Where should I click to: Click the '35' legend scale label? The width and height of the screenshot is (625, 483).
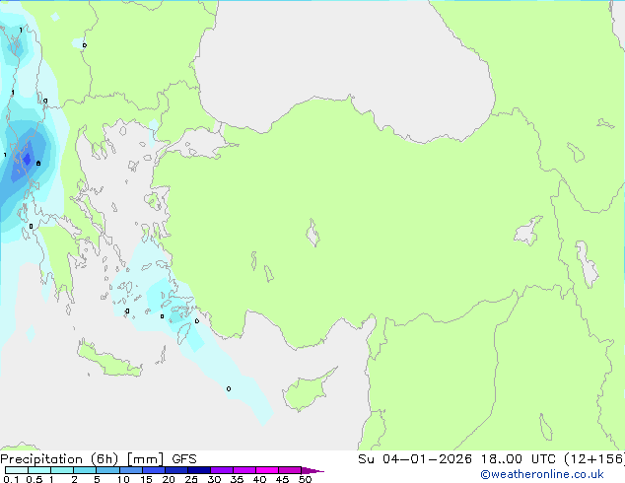coord(237,479)
